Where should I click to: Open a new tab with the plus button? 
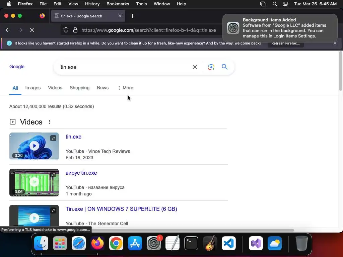[x=132, y=16]
